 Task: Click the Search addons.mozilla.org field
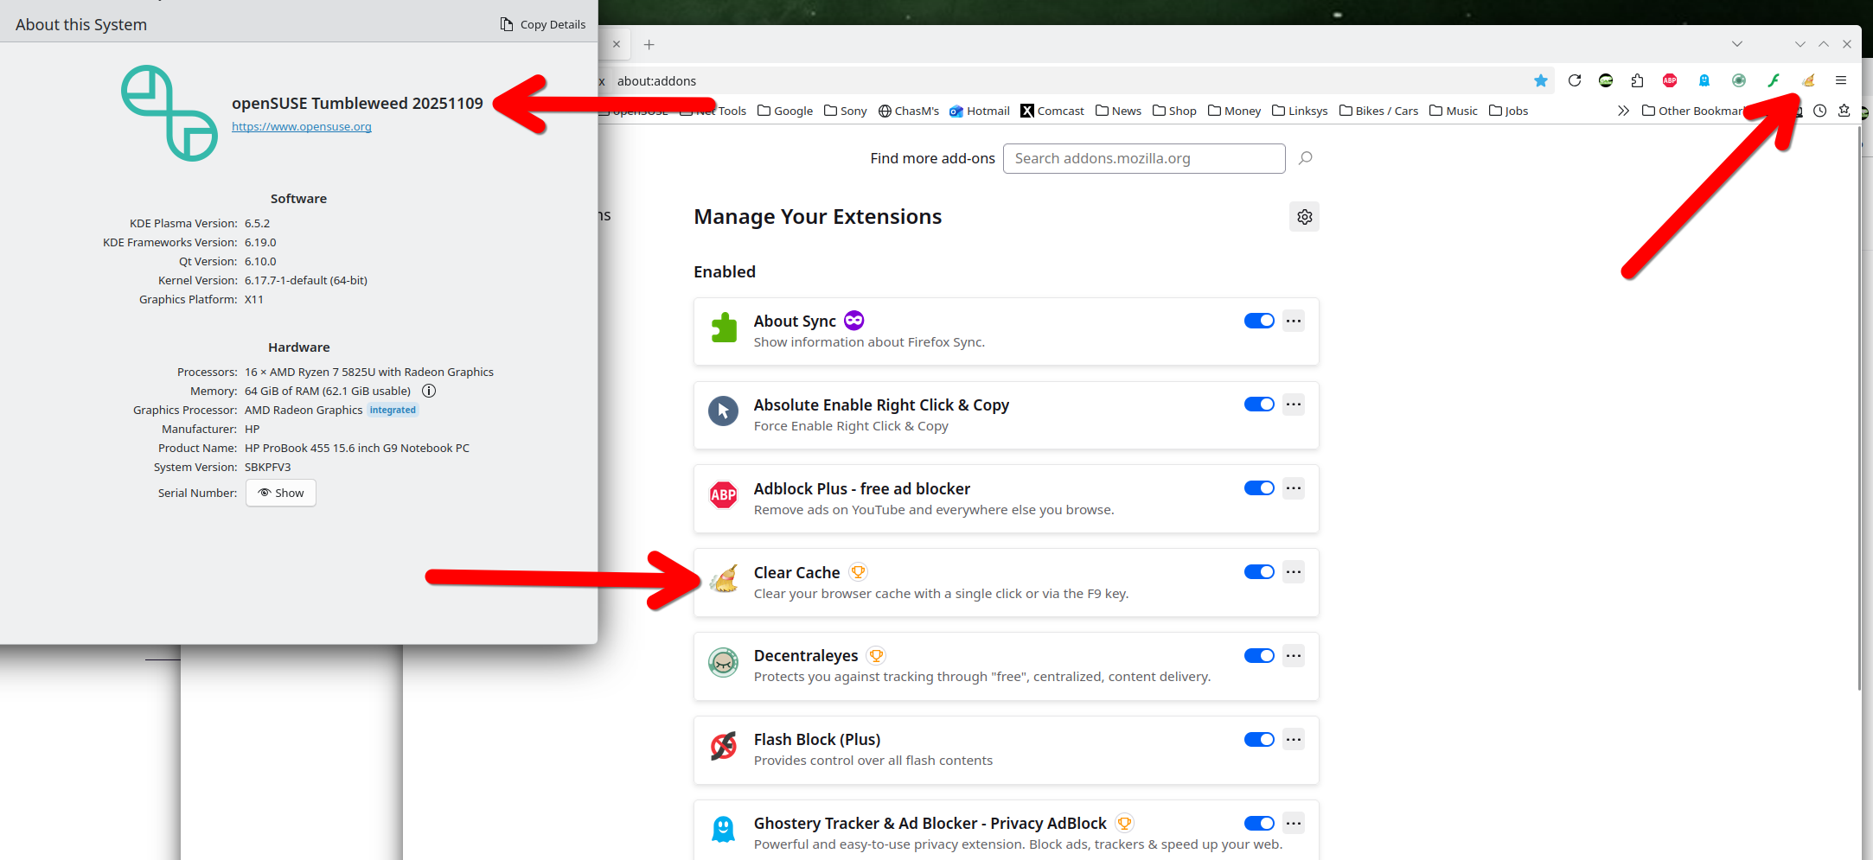1143,158
